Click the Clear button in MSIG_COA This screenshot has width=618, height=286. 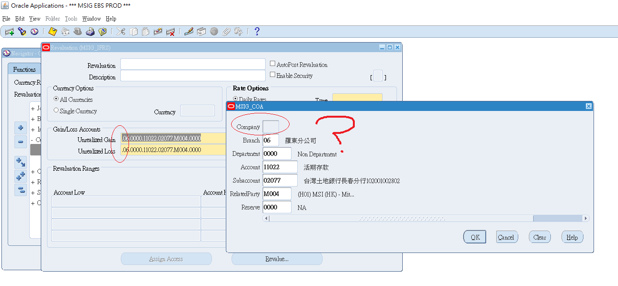pyautogui.click(x=539, y=237)
